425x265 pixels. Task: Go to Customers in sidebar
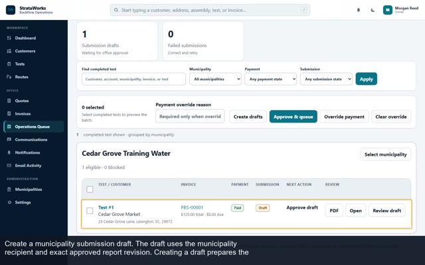[x=34, y=51]
